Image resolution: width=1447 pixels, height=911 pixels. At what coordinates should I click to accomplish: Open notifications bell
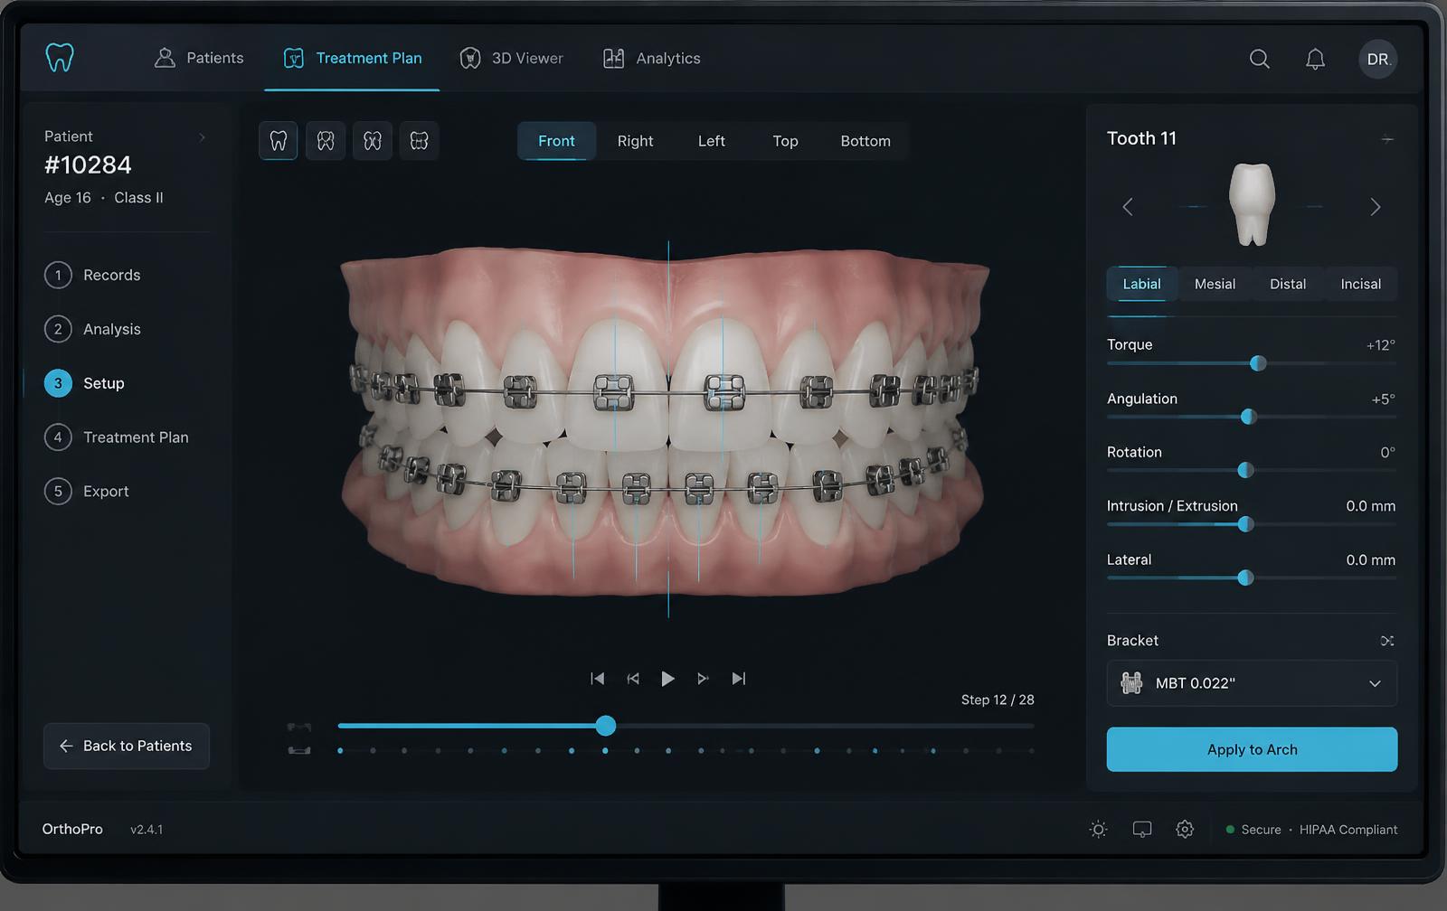(x=1315, y=59)
